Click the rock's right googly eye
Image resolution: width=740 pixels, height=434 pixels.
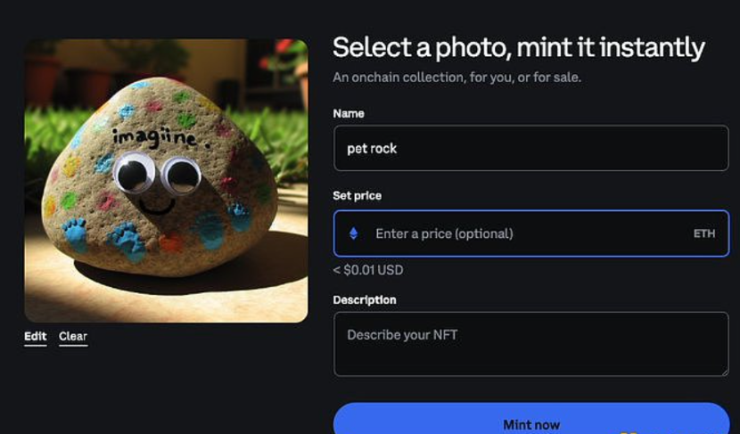pyautogui.click(x=182, y=176)
